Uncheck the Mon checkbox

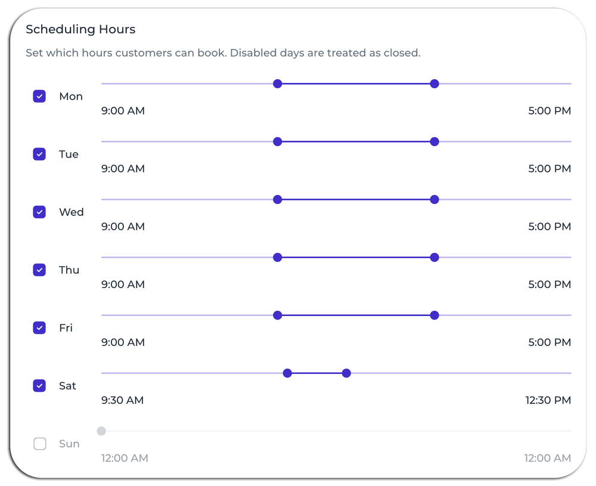[x=39, y=97]
